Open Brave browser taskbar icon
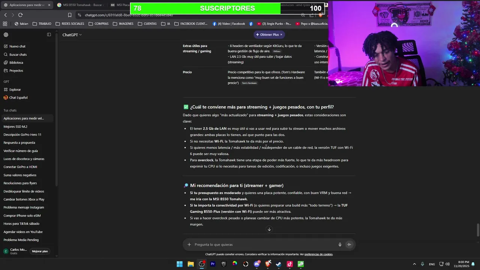 point(268,264)
